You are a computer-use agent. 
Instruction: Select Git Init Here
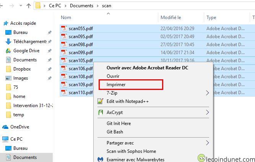(x=119, y=124)
